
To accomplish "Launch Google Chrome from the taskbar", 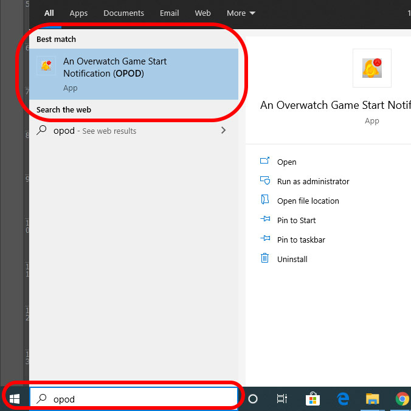I will coord(402,399).
